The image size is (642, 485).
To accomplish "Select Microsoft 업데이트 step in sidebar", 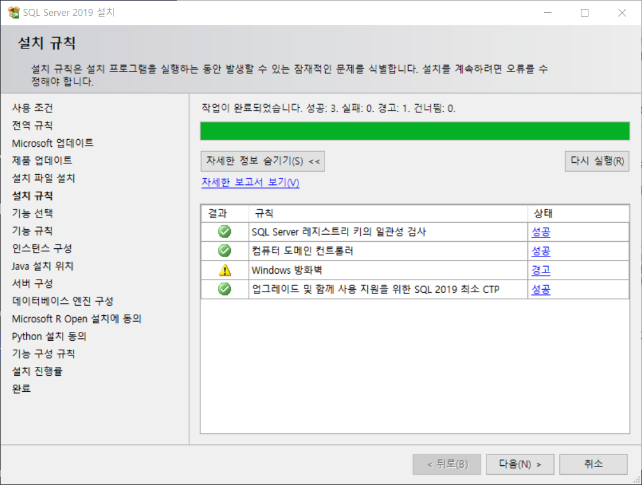I will click(x=53, y=143).
